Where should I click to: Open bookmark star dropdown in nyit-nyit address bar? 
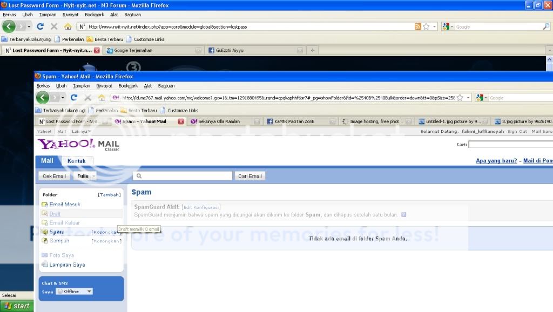click(434, 26)
